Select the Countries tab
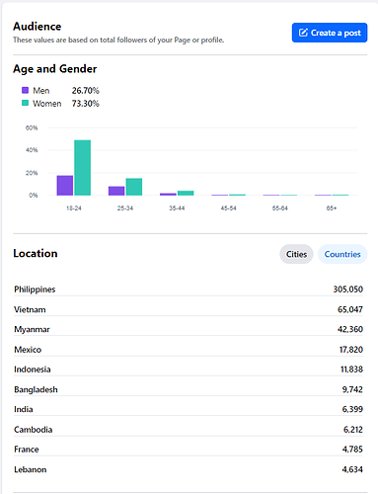This screenshot has width=378, height=494. pos(342,254)
